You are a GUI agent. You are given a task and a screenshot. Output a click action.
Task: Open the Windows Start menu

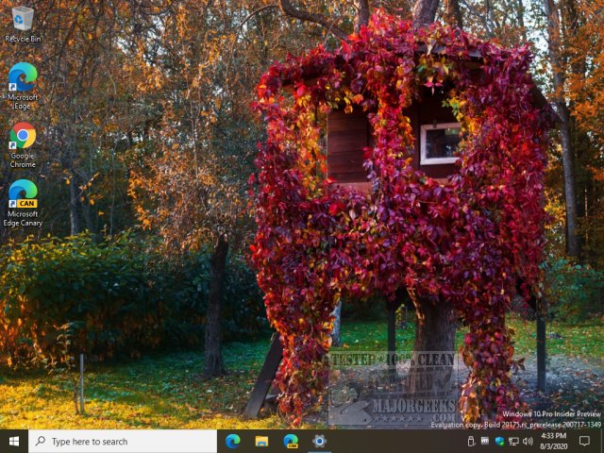14,442
